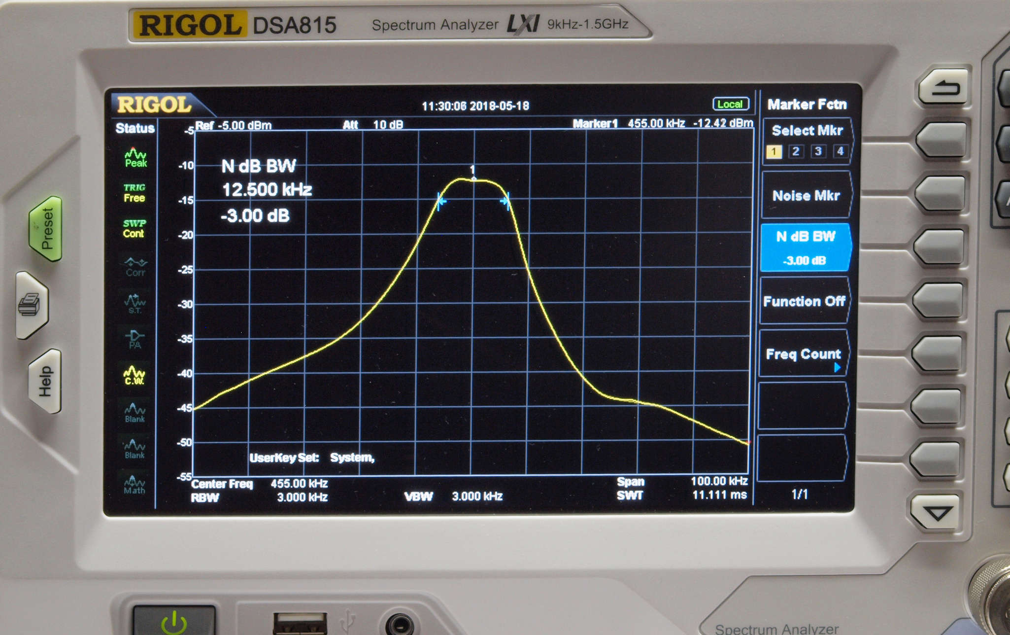The height and width of the screenshot is (635, 1010).
Task: Open the Freq Count submenu arrow
Action: pyautogui.click(x=837, y=367)
